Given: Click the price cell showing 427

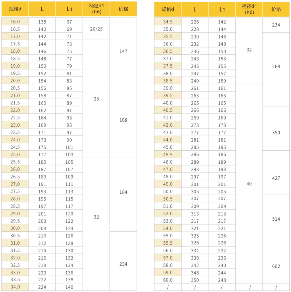Looking at the screenshot, I should point(276,178).
